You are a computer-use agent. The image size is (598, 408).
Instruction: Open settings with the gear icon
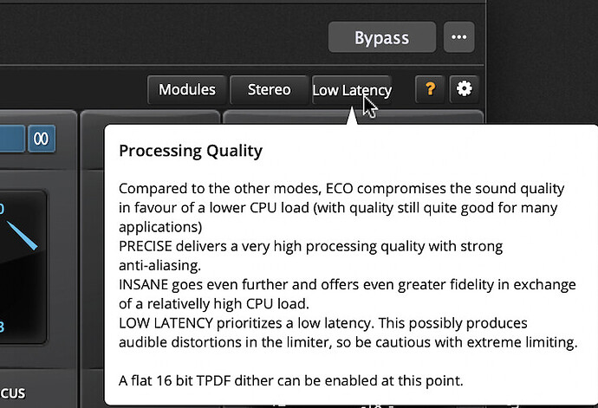465,89
